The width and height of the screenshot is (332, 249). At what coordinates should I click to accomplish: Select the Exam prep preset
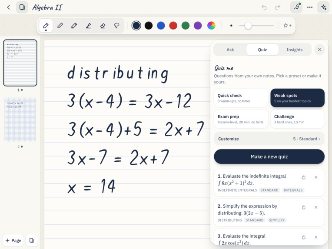pos(241,119)
